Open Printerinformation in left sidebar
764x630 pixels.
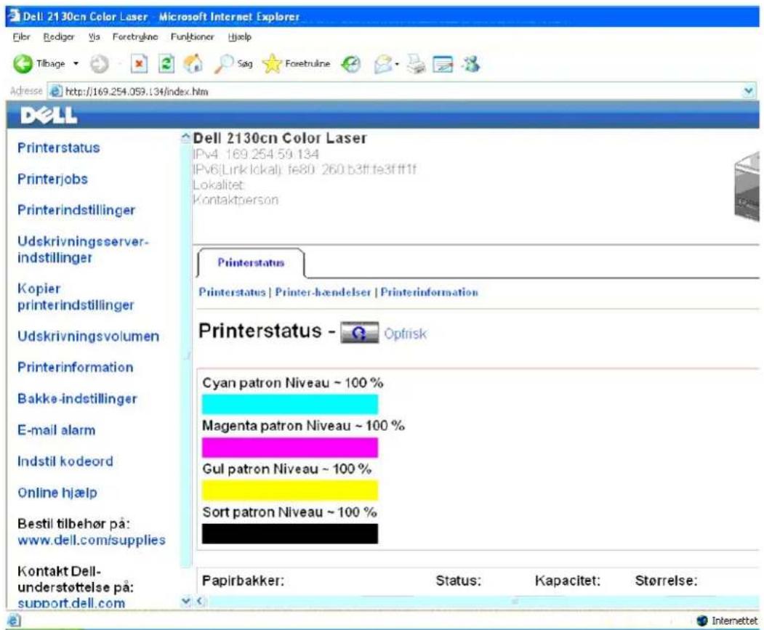tap(75, 368)
